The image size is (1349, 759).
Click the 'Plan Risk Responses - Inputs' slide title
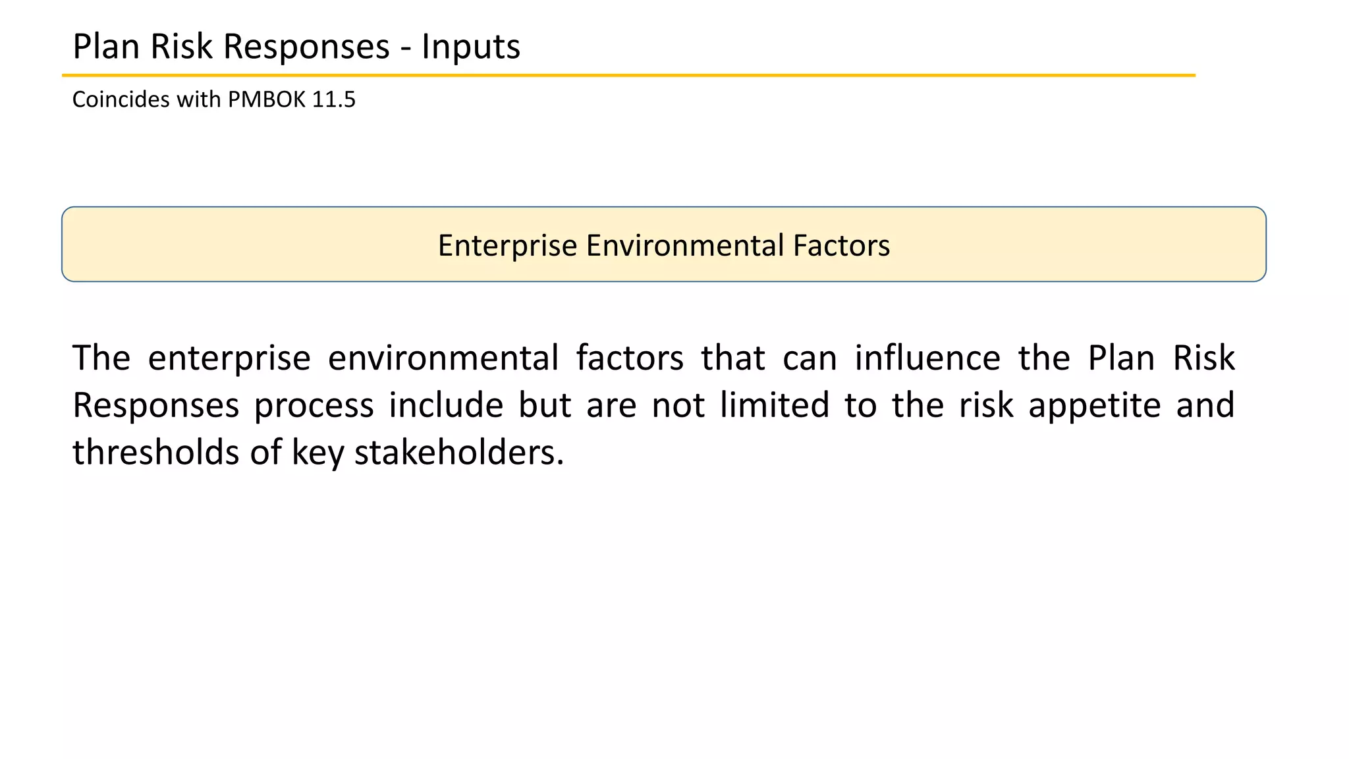click(296, 47)
